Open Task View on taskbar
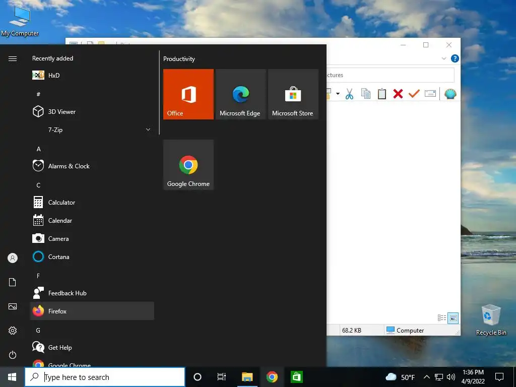This screenshot has width=516, height=387. pyautogui.click(x=222, y=377)
